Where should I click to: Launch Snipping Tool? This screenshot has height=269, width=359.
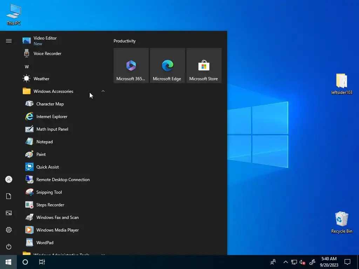click(64, 192)
